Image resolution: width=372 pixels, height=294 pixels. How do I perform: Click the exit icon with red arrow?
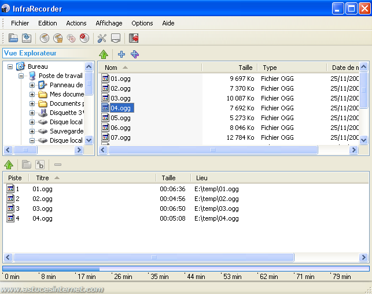[134, 38]
